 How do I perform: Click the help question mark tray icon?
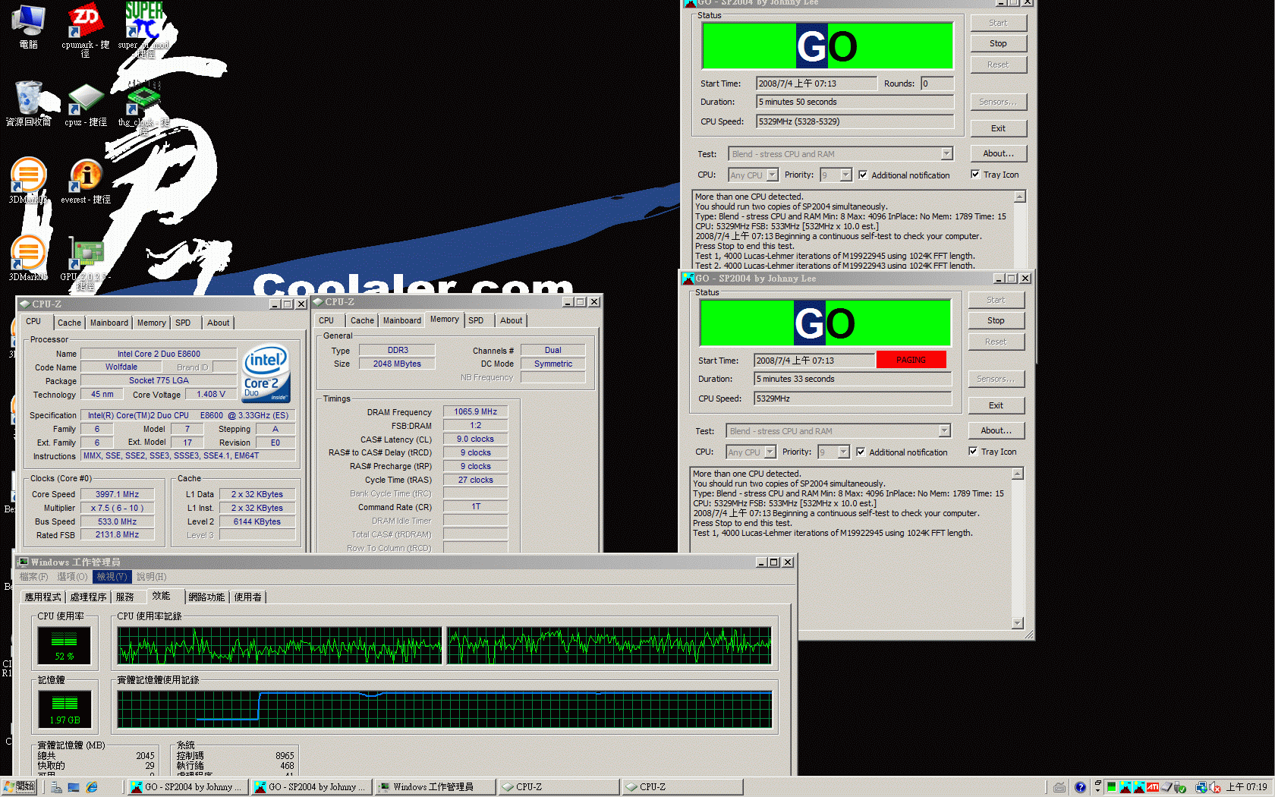pyautogui.click(x=1080, y=787)
